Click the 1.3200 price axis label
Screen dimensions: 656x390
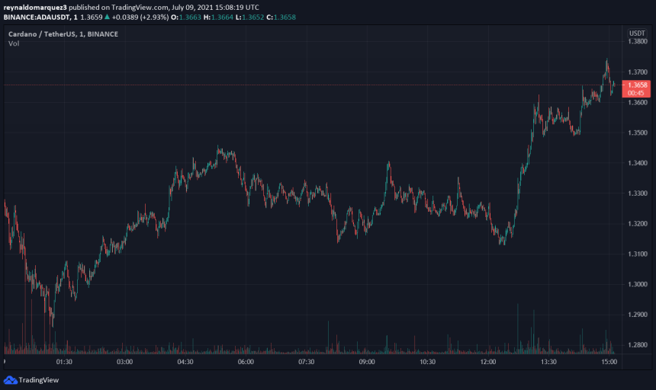[637, 224]
